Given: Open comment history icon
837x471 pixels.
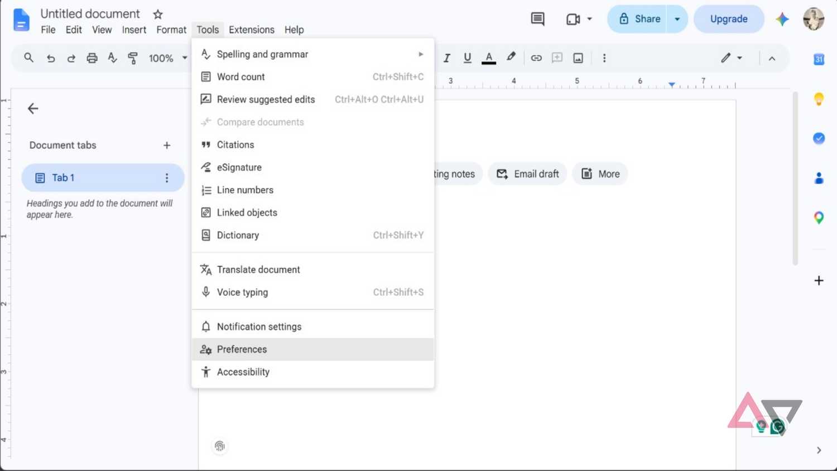Looking at the screenshot, I should (537, 19).
